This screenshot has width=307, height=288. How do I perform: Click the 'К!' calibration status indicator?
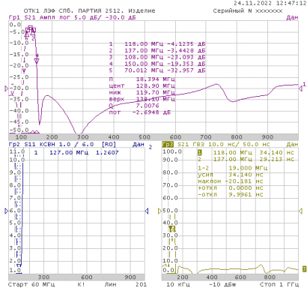81,284
